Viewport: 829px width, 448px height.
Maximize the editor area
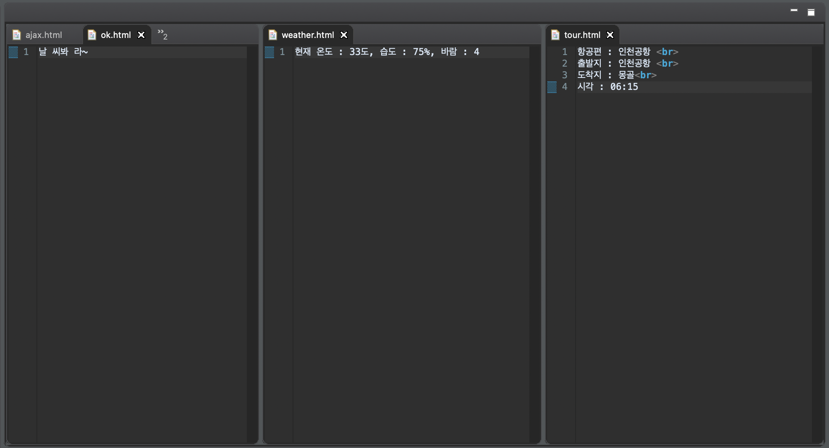[x=811, y=12]
